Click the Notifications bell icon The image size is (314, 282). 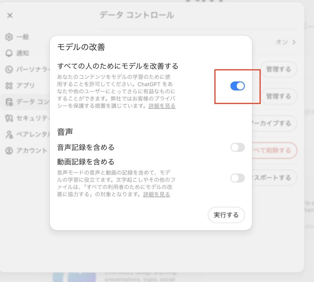pyautogui.click(x=9, y=53)
